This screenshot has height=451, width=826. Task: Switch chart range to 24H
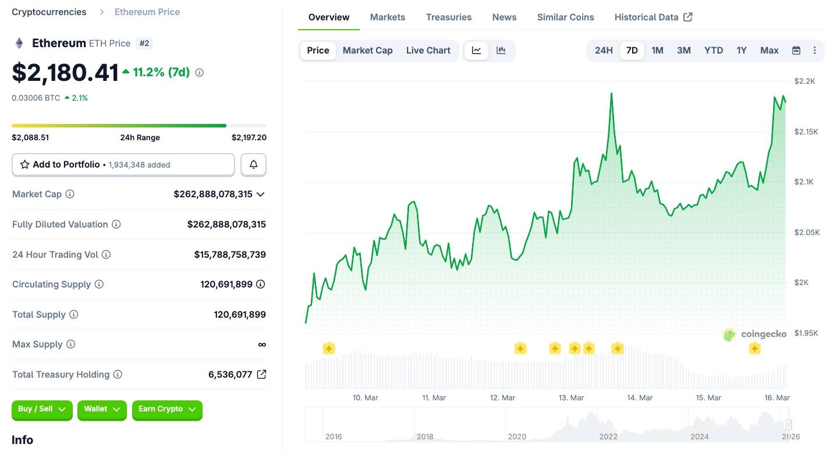604,51
